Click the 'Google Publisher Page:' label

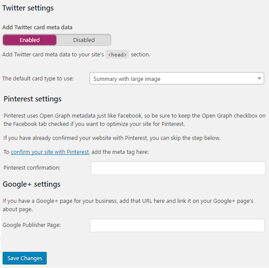[x=31, y=225]
